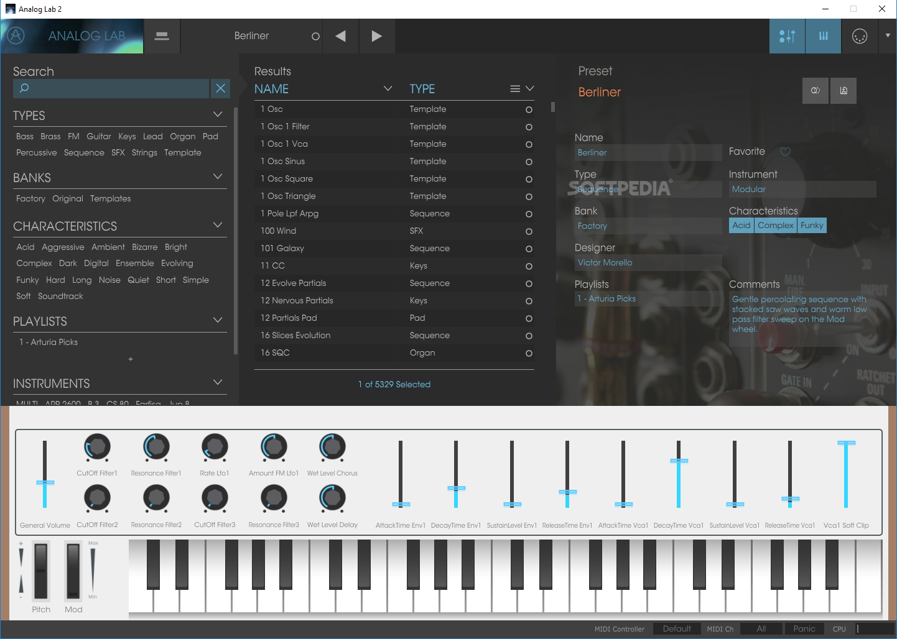Image resolution: width=897 pixels, height=639 pixels.
Task: Click the Mod wheel
Action: 73,571
